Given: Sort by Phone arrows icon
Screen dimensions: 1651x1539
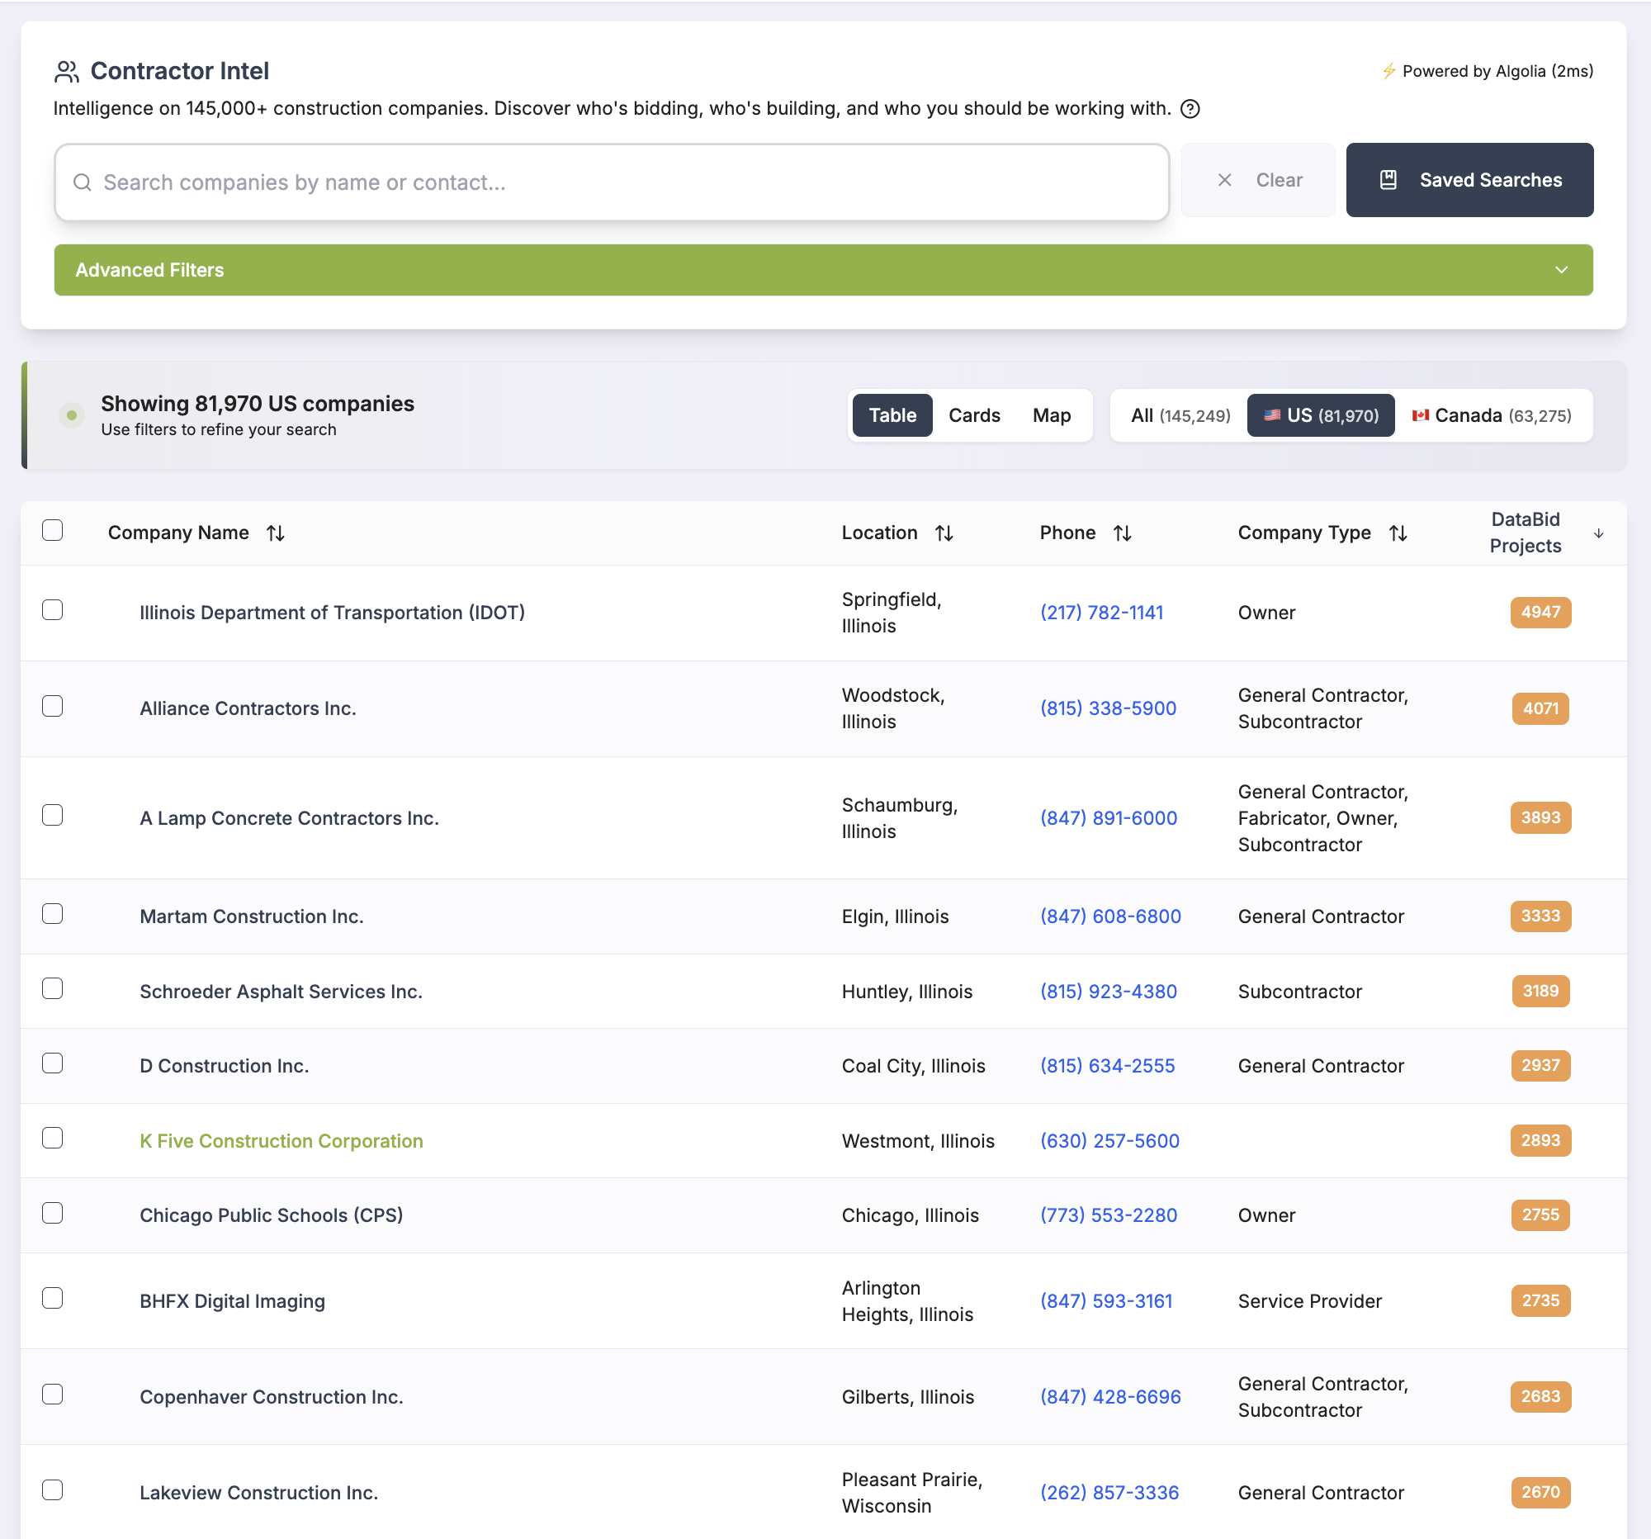Looking at the screenshot, I should click(x=1123, y=533).
